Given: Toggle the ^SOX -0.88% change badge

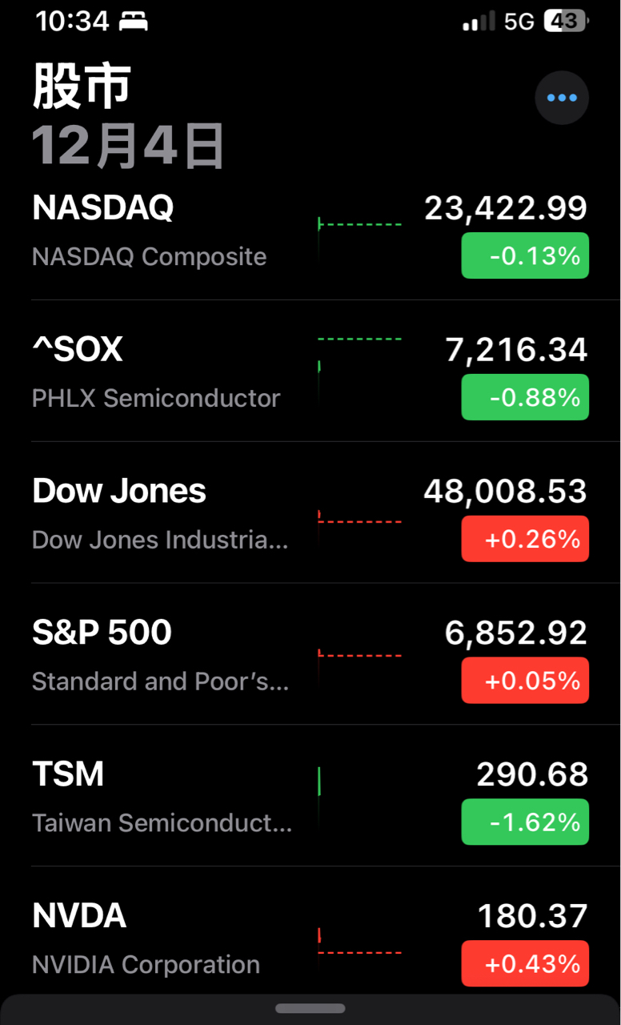Looking at the screenshot, I should pyautogui.click(x=525, y=397).
